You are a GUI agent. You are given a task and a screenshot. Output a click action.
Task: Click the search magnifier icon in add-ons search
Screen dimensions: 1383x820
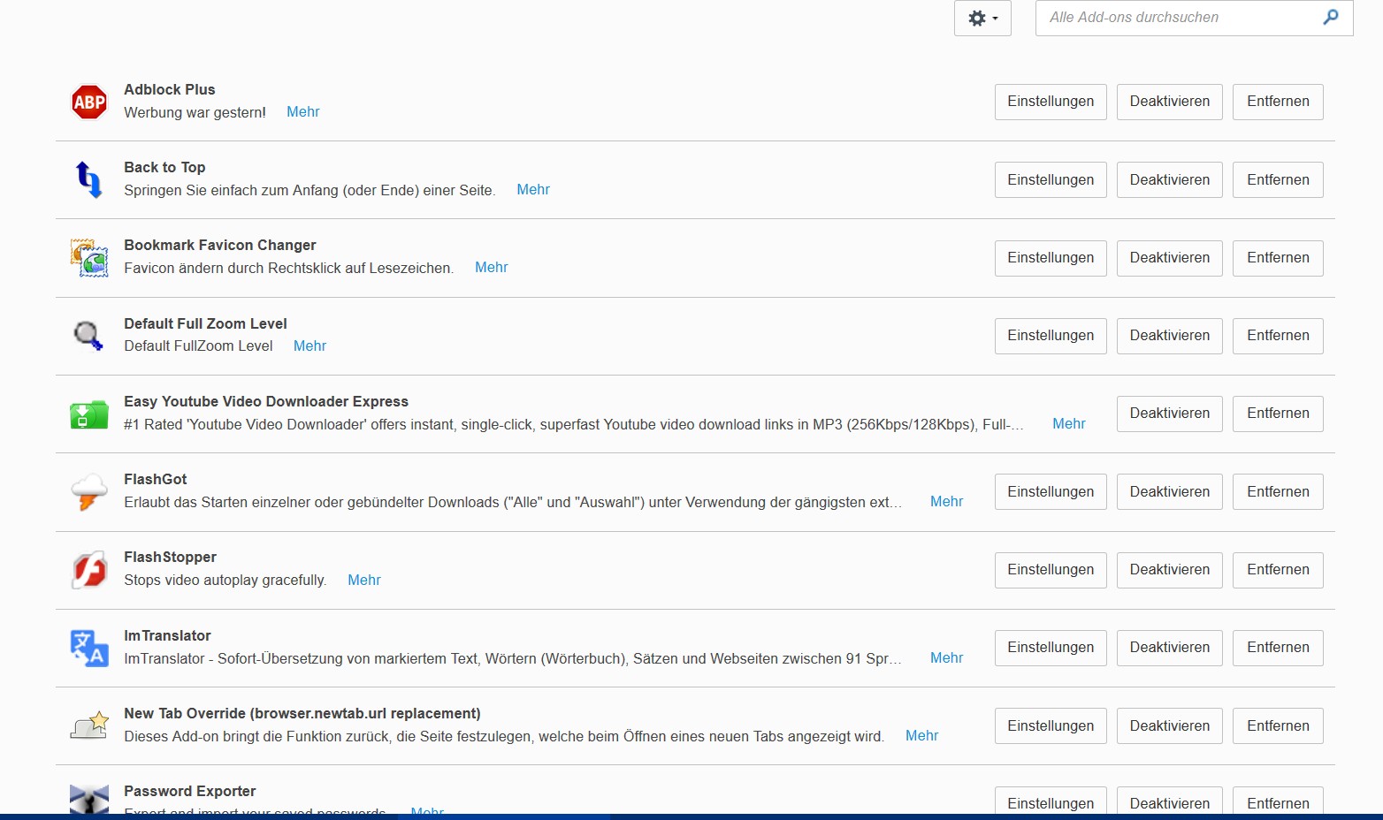1331,17
